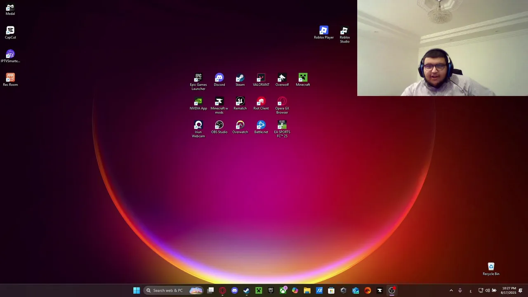
Task: Launch Minecraft from the taskbar
Action: click(259, 290)
